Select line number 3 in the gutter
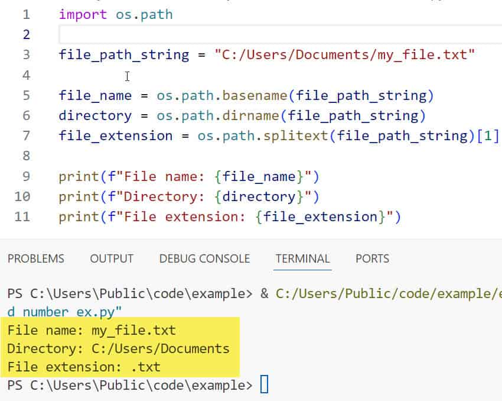 pos(26,55)
